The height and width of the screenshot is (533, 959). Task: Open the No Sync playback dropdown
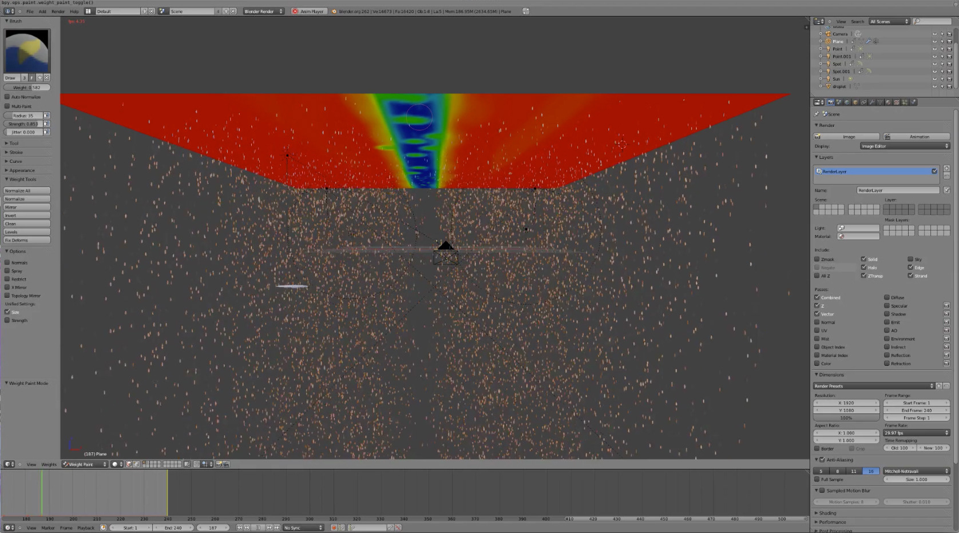tap(303, 528)
